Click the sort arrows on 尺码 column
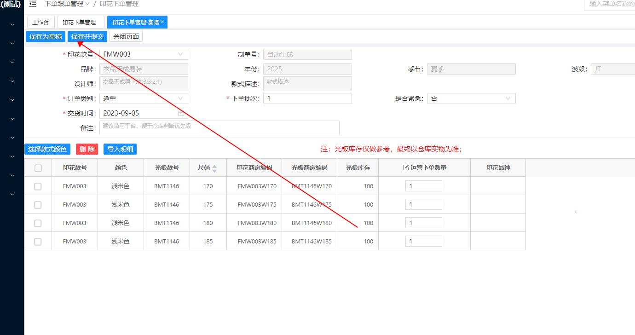The height and width of the screenshot is (335, 635). (214, 168)
